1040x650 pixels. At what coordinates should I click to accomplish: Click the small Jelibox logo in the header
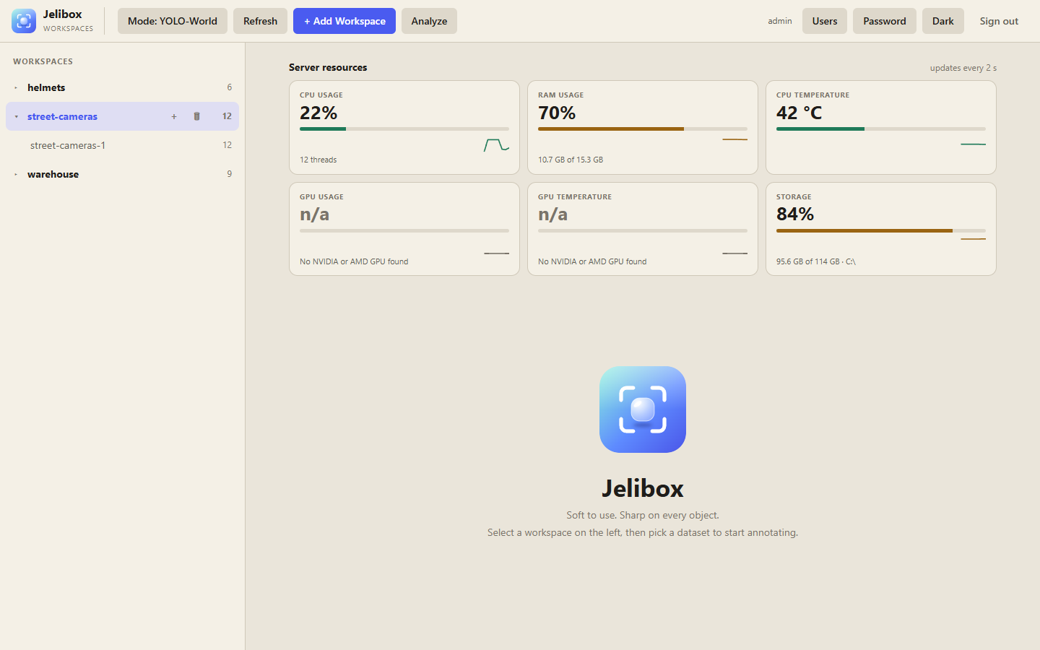pyautogui.click(x=24, y=21)
